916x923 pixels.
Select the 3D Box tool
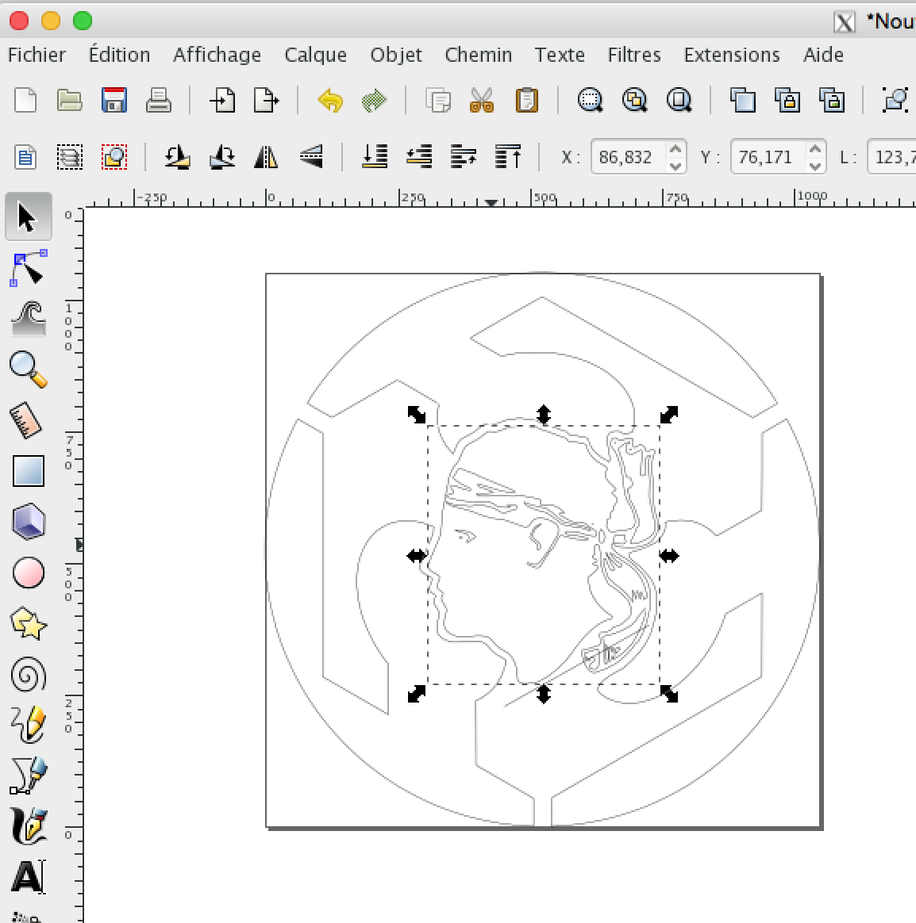[29, 522]
